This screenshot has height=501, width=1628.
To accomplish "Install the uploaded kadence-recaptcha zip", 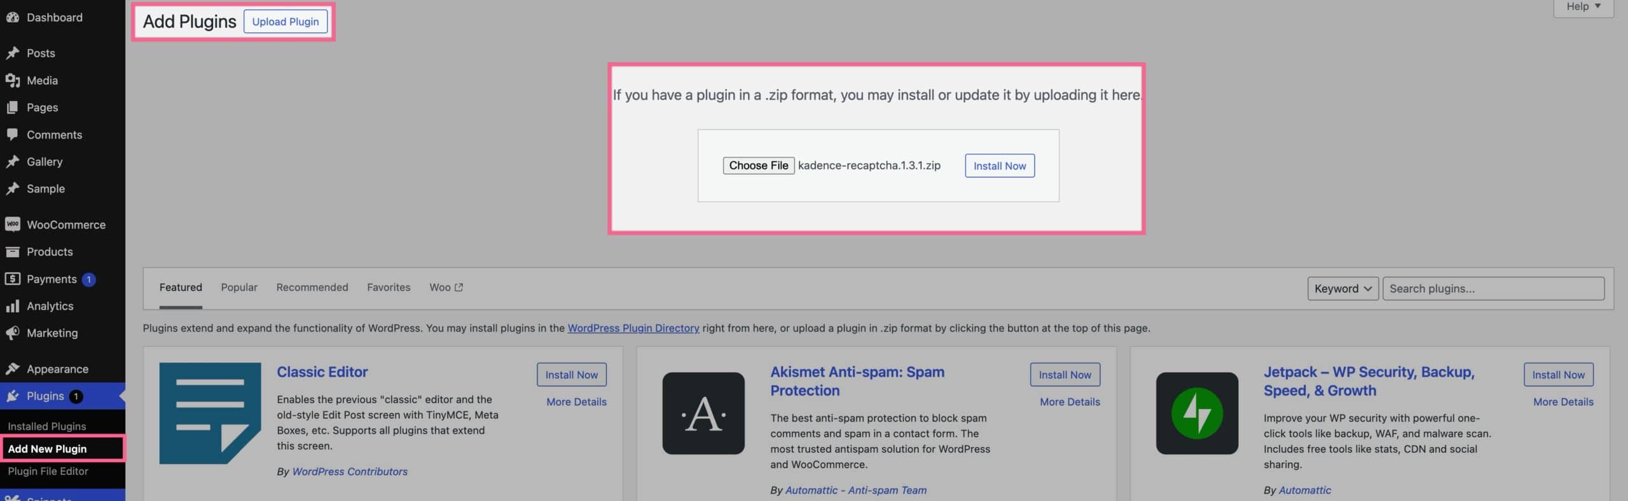I will tap(1000, 166).
